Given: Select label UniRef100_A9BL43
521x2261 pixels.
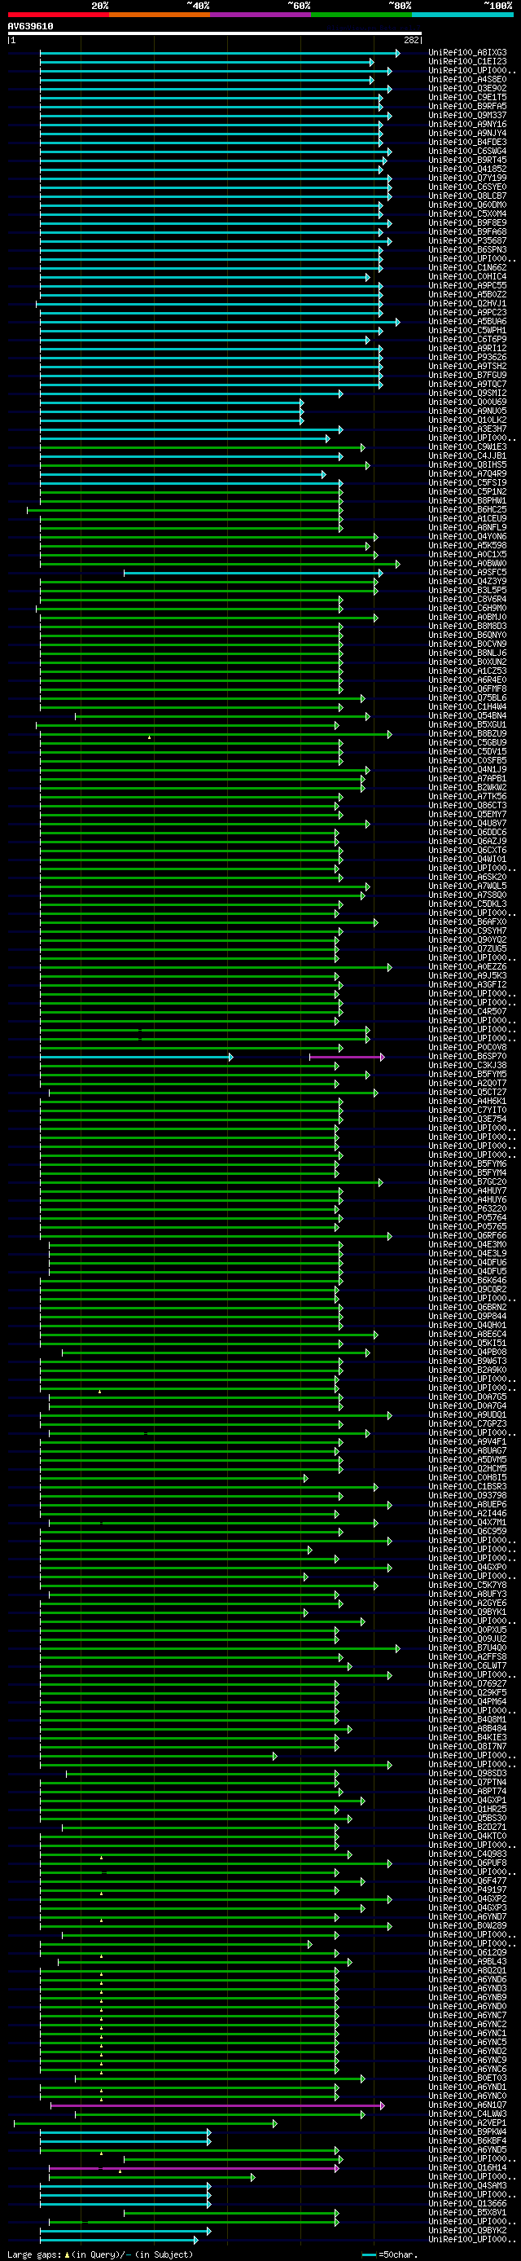Looking at the screenshot, I should click(x=467, y=1962).
